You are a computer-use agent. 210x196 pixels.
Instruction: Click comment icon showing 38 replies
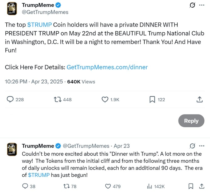[x=25, y=186]
